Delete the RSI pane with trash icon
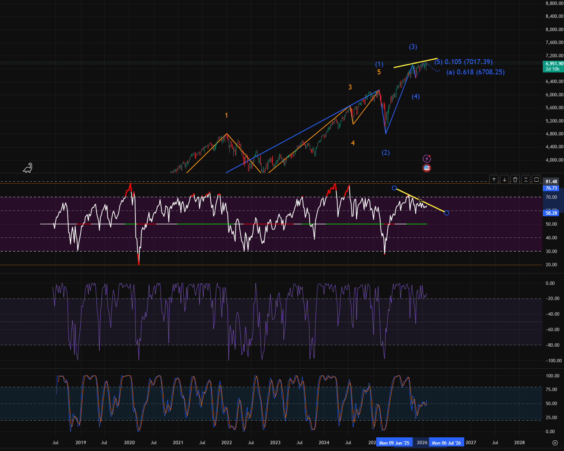Screen dimensions: 564x451 point(515,179)
